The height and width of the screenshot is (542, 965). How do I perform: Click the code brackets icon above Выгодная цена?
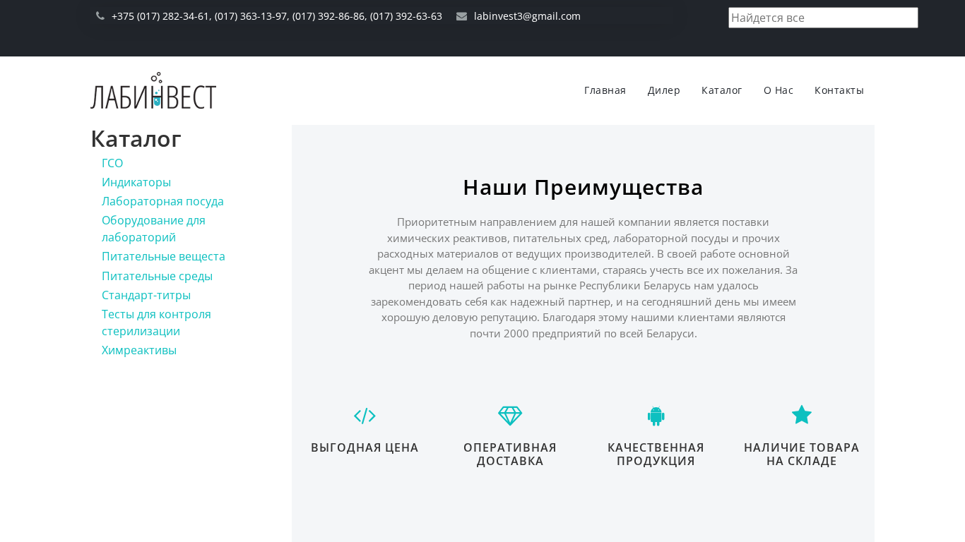365,416
